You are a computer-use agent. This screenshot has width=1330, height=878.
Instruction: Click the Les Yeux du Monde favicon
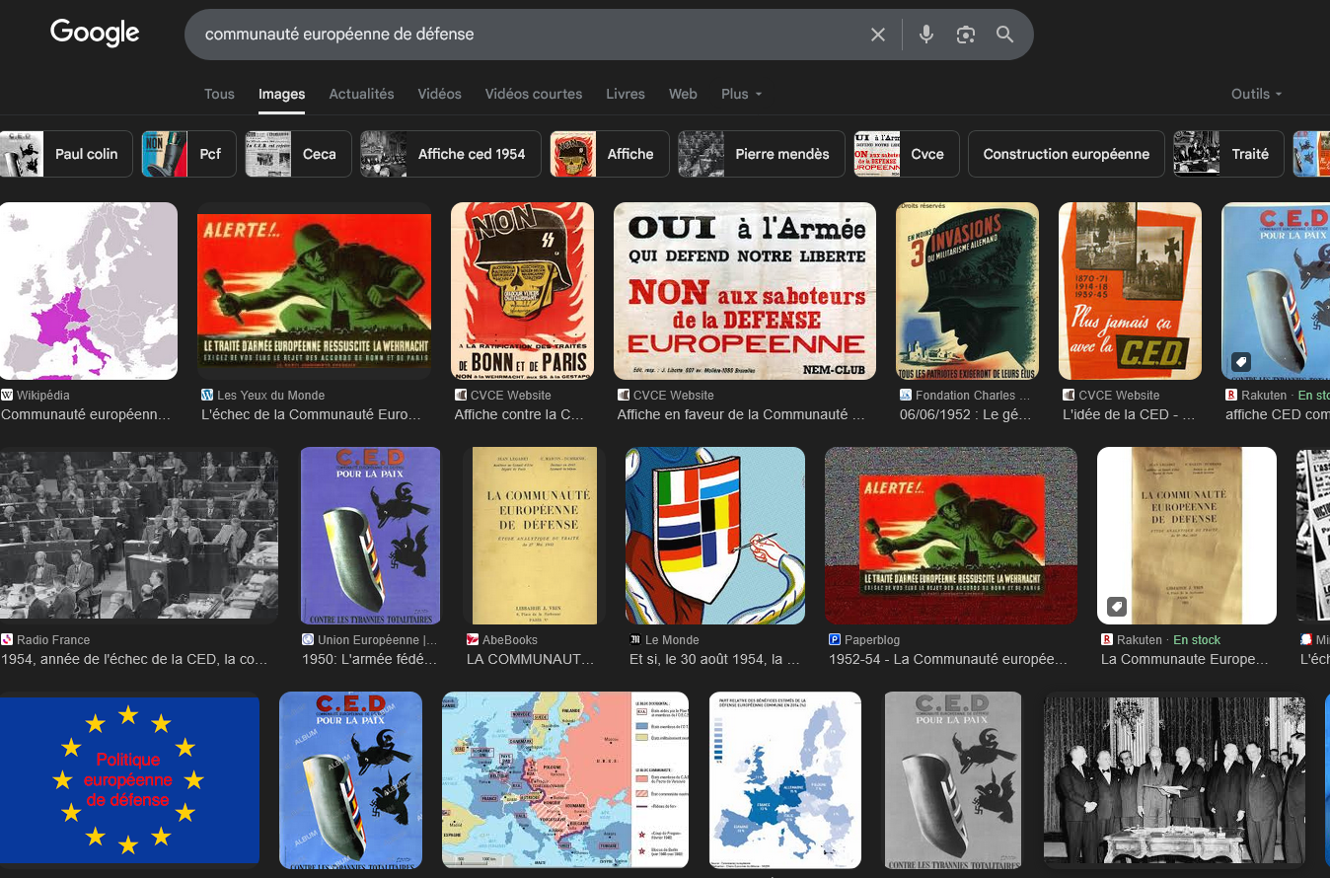coord(207,395)
